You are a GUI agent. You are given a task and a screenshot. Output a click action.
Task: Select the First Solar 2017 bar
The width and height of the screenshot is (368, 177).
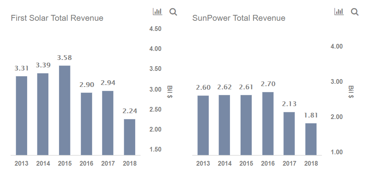point(108,123)
